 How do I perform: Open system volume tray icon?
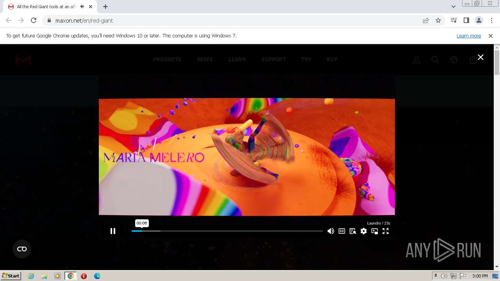[x=444, y=276]
